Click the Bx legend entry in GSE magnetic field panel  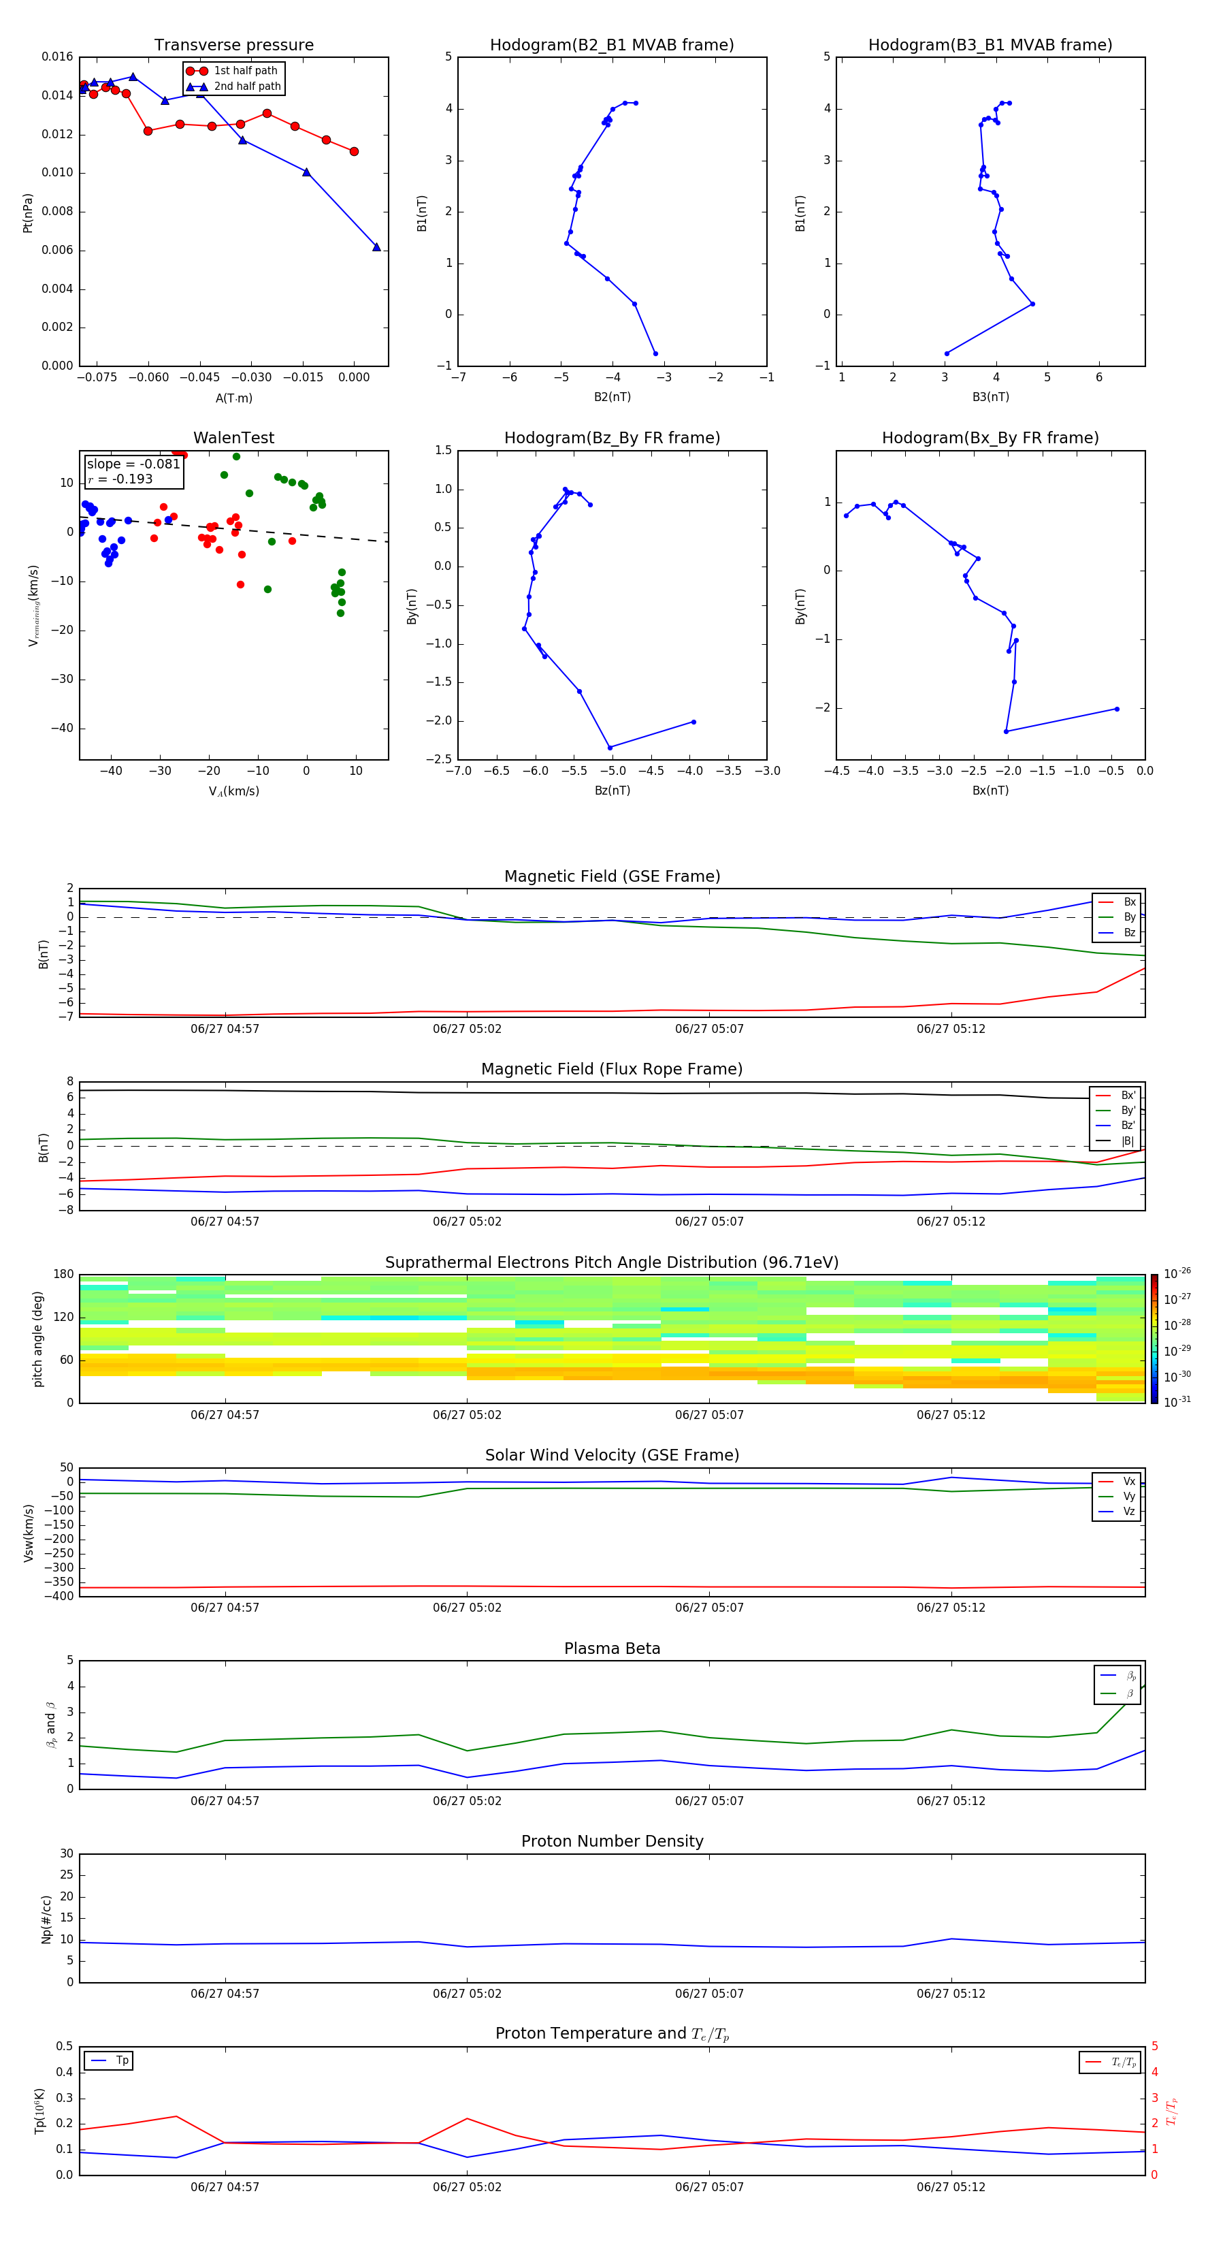pyautogui.click(x=1117, y=902)
